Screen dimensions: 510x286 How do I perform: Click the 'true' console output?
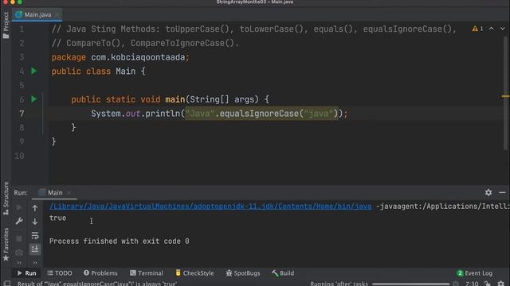(x=58, y=218)
